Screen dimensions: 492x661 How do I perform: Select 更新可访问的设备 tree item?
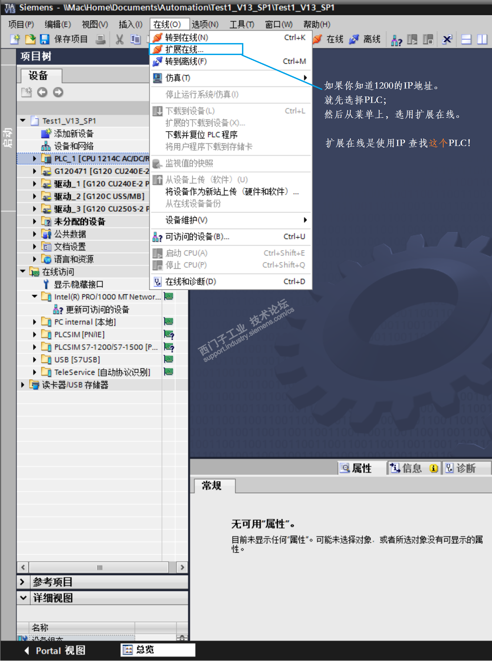coord(97,310)
